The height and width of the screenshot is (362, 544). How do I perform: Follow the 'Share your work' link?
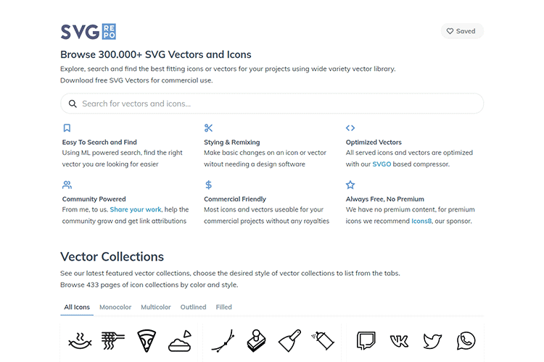pyautogui.click(x=136, y=210)
